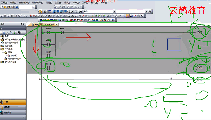Click the Cut scissors icon
Screen dimensions: 211x120
click(x=41, y=20)
